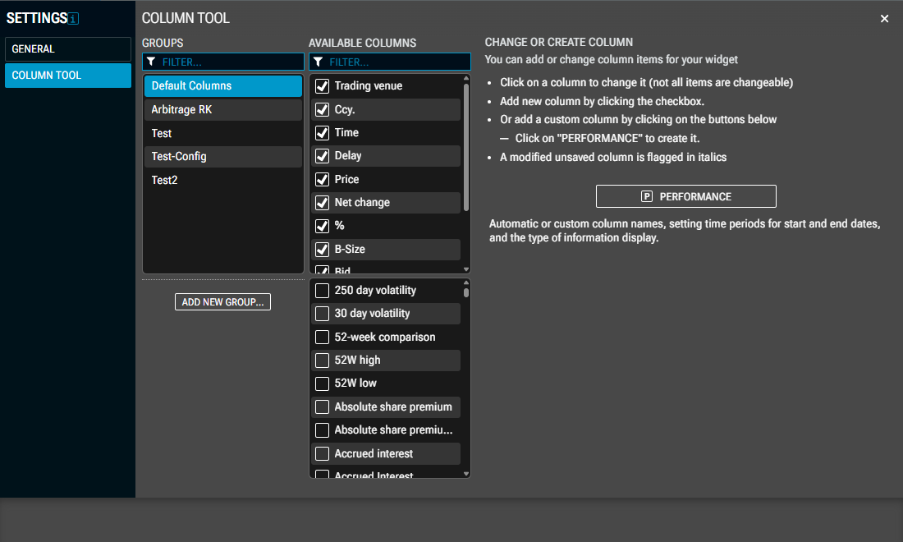Open the General settings tab
Screen dimensions: 903x542
pos(68,49)
